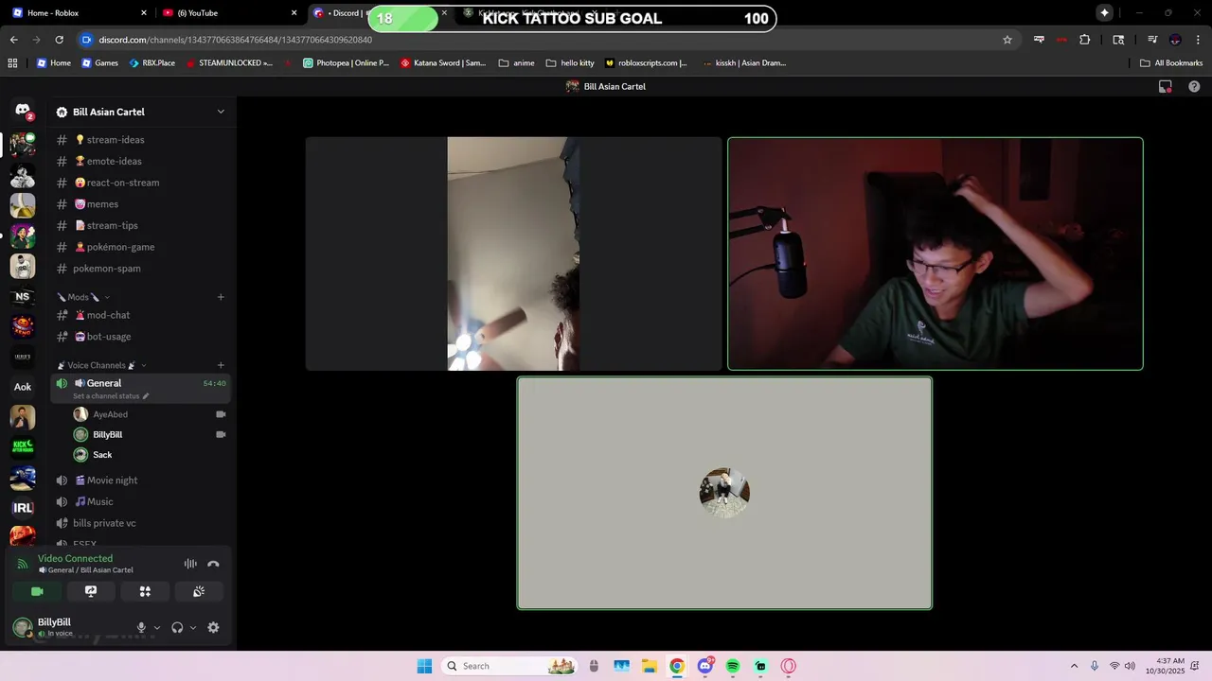Open the emote-ideas channel

[x=139, y=162]
